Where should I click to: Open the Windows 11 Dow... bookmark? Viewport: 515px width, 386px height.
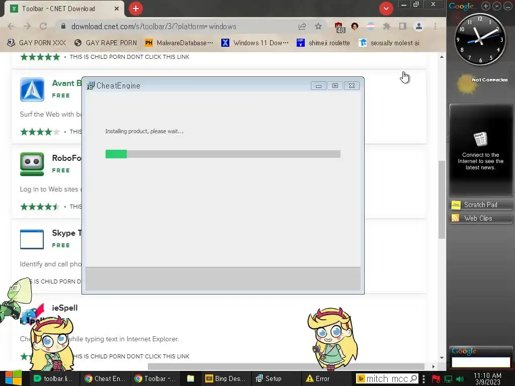pyautogui.click(x=255, y=43)
